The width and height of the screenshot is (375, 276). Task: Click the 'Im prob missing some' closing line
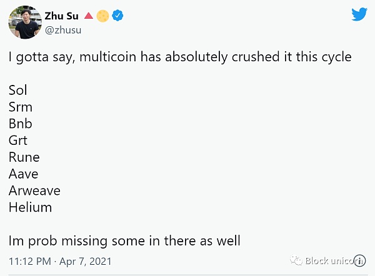[x=124, y=240]
